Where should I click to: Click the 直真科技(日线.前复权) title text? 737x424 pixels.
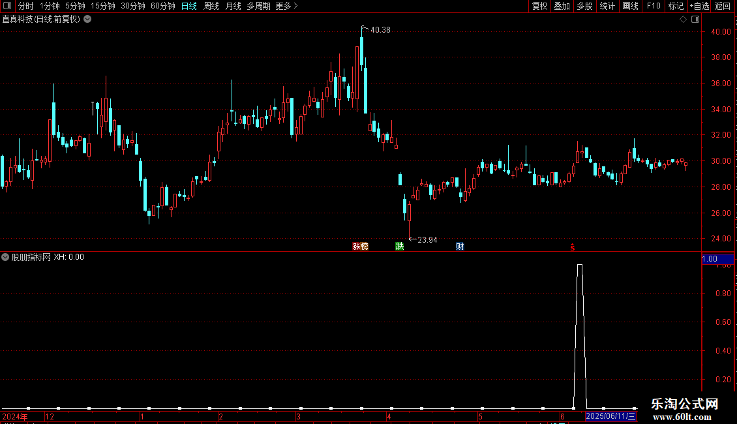41,20
